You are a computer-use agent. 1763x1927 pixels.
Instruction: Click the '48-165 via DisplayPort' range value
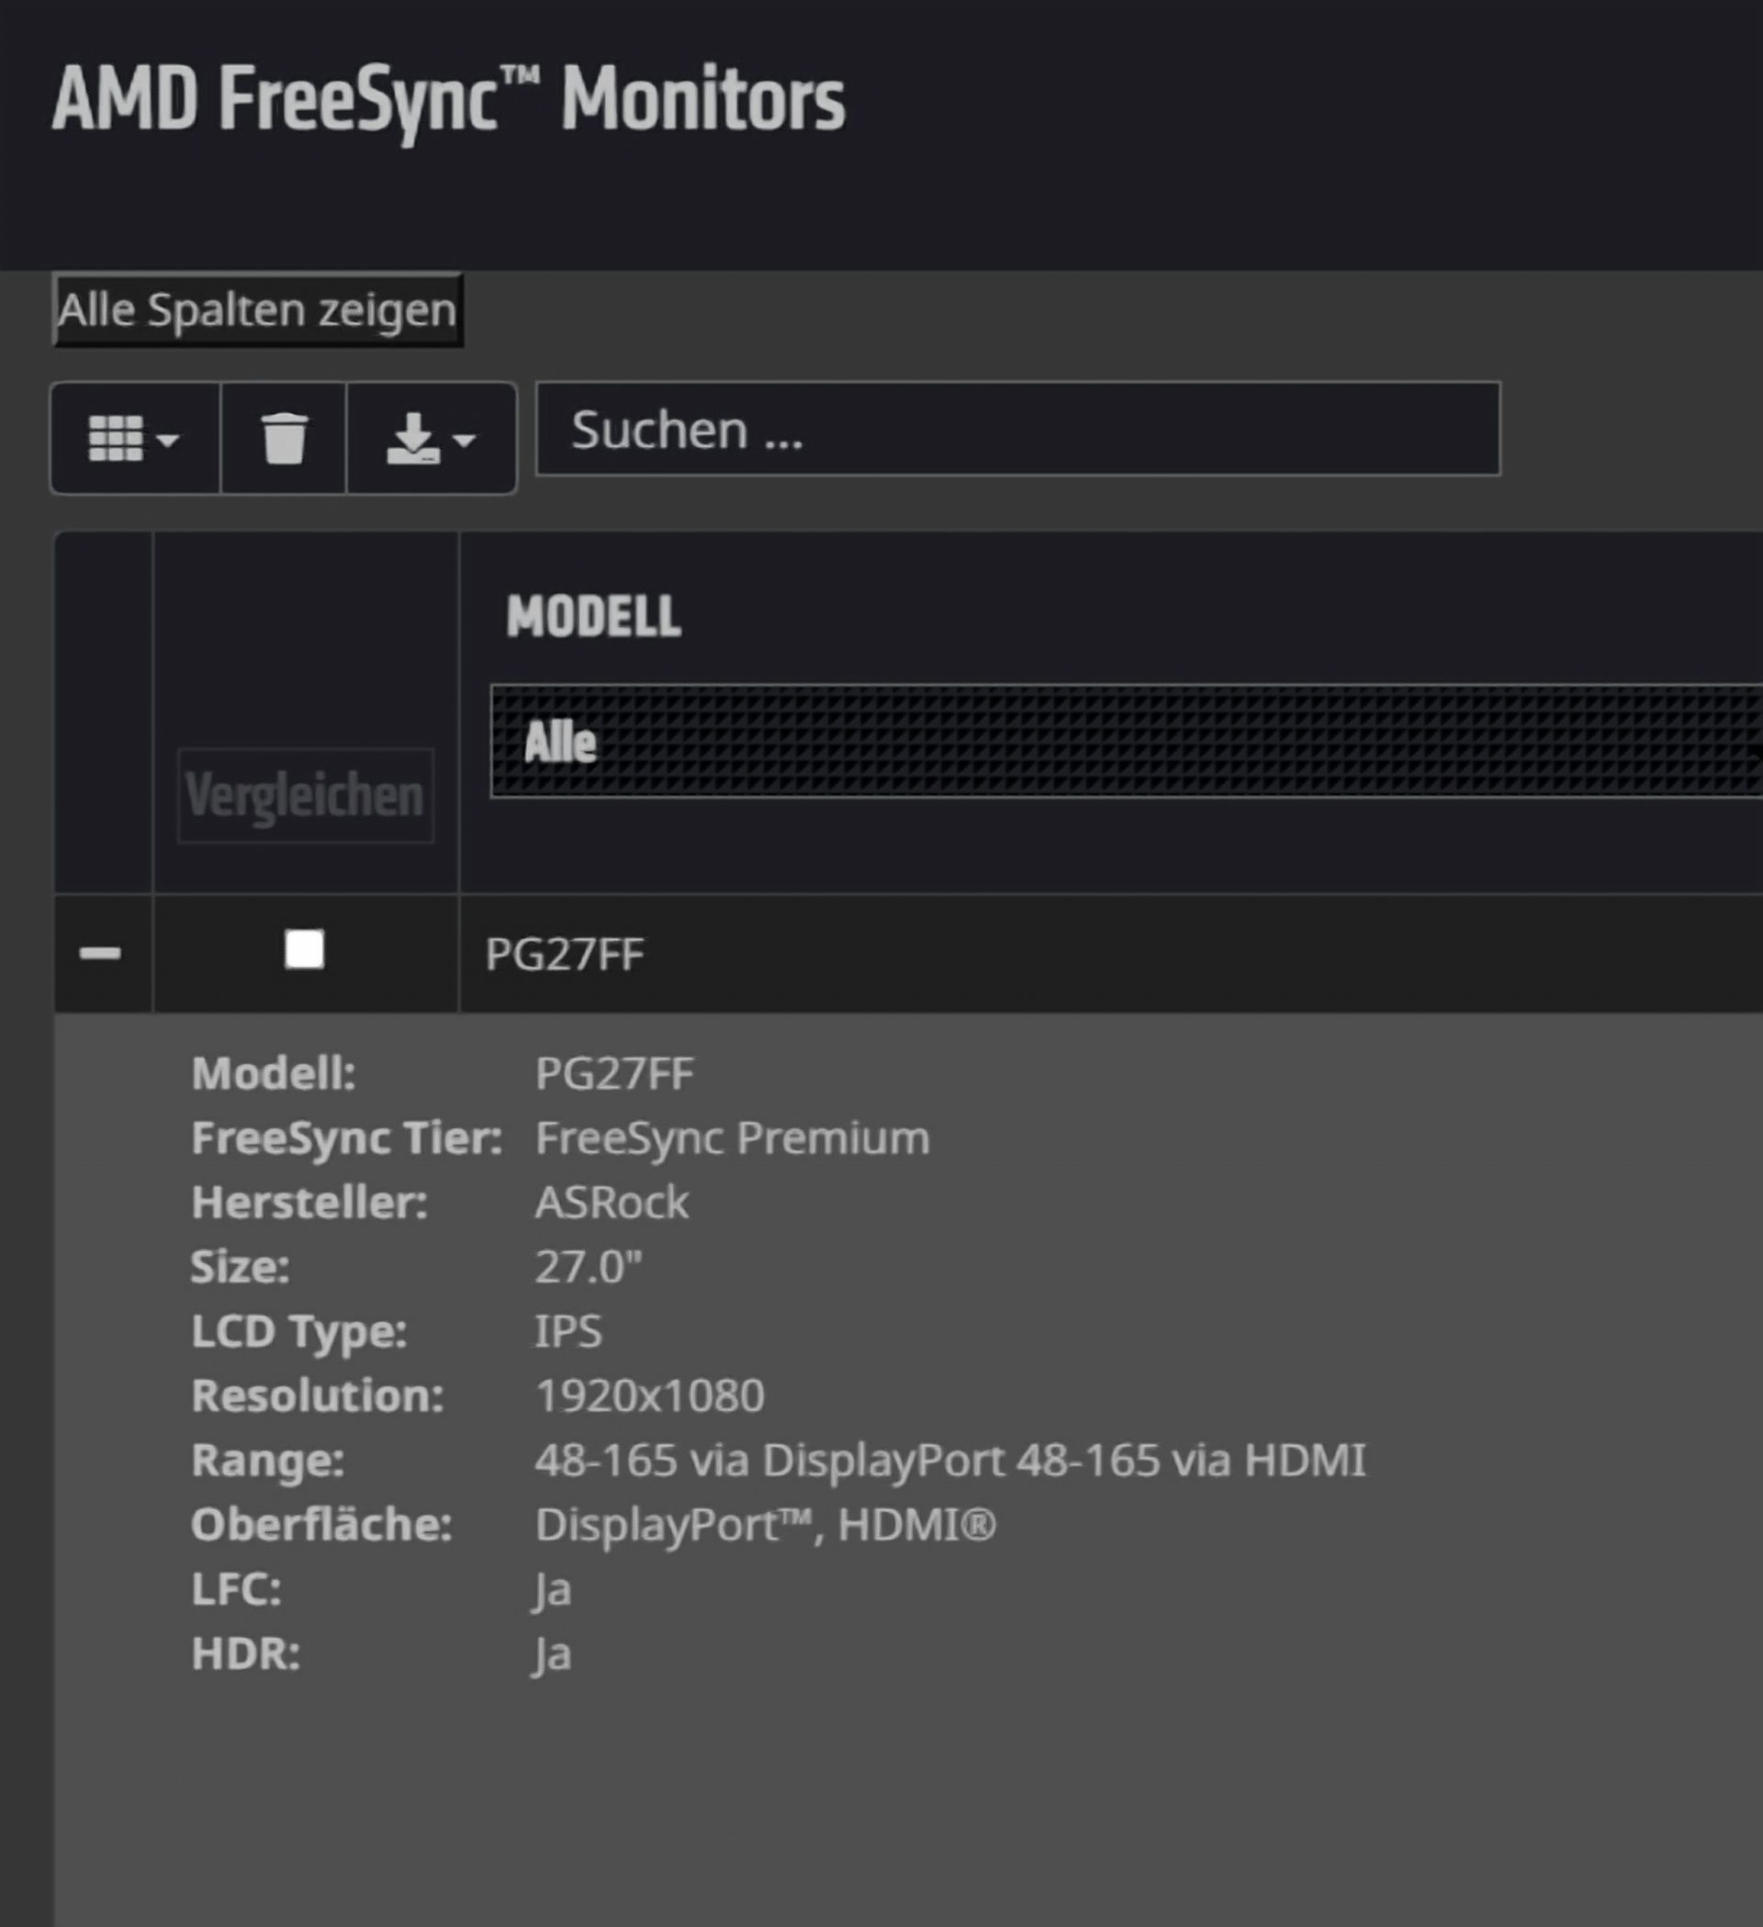(769, 1460)
